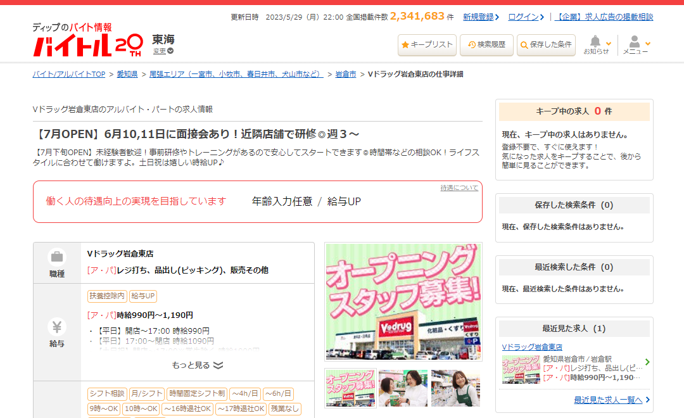The image size is (684, 418).
Task: Click the お知らせ bell icon
Action: pyautogui.click(x=595, y=41)
